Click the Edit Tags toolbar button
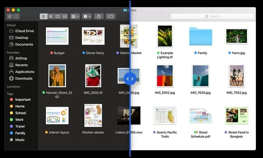Screen dimensions: 263x158 pyautogui.click(x=111, y=16)
